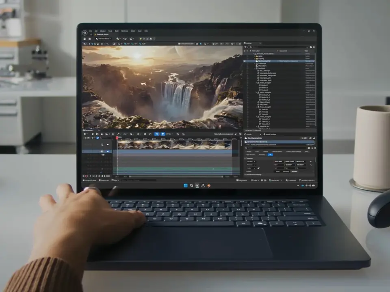
Task: Open the Selection Mode dropdown
Action: tap(104, 39)
